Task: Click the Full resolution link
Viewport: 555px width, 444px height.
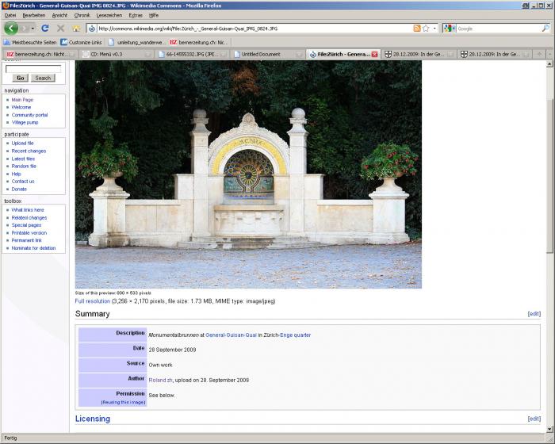Action: 93,301
